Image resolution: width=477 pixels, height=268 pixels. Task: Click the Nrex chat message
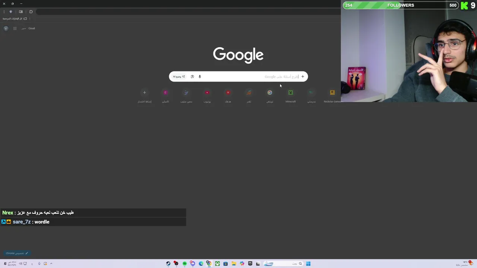[93, 213]
